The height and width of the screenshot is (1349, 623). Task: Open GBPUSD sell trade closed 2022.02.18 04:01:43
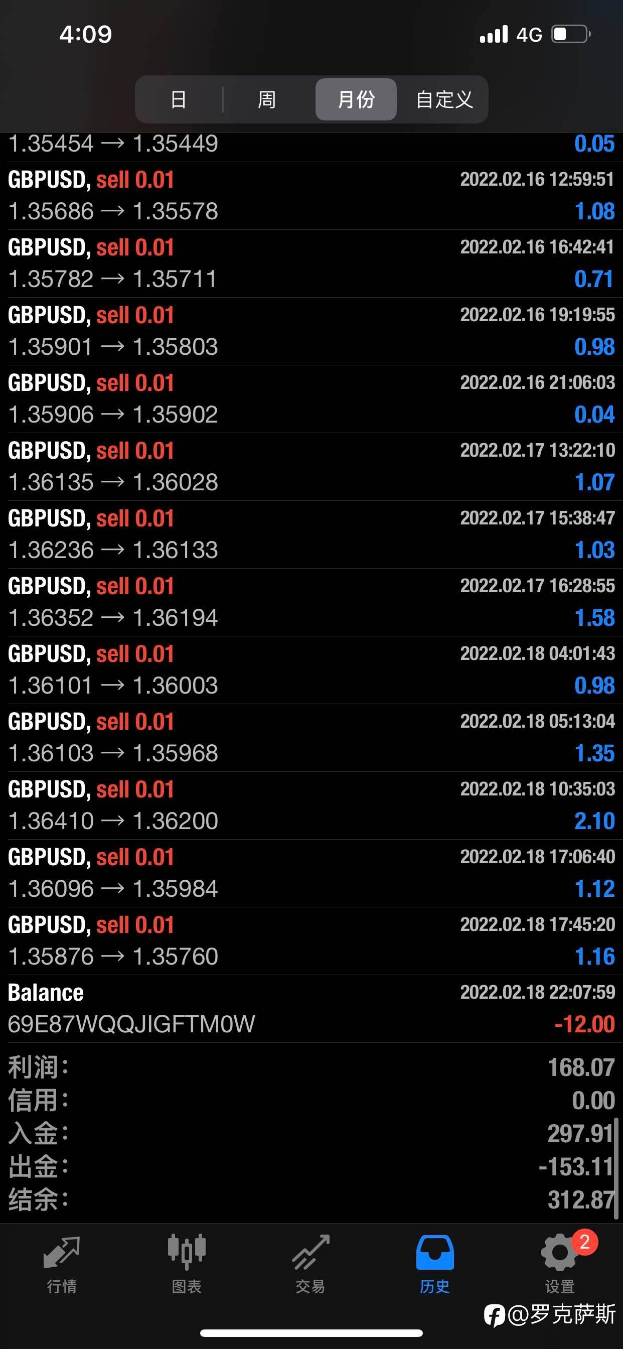click(311, 670)
